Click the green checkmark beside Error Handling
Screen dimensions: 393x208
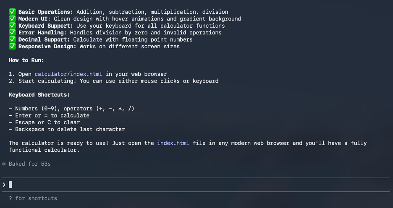pos(12,33)
